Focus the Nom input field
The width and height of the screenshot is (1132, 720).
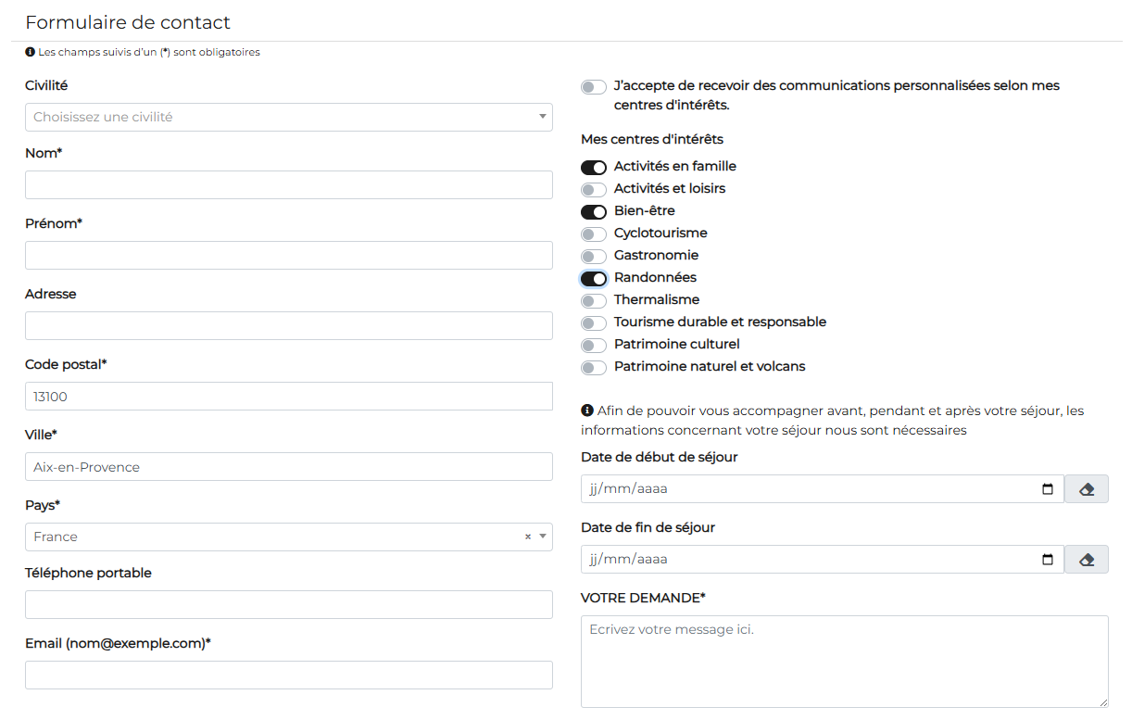[288, 185]
